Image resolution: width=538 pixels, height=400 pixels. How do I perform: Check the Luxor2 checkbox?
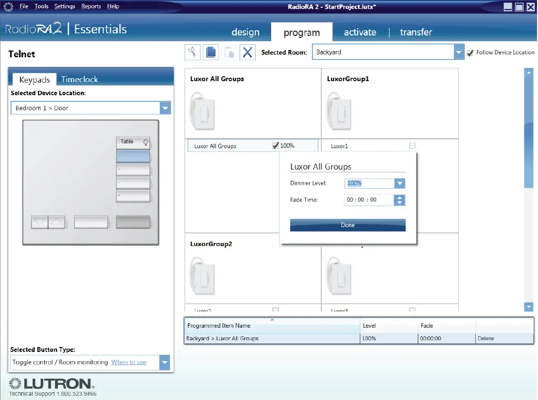pos(276,310)
